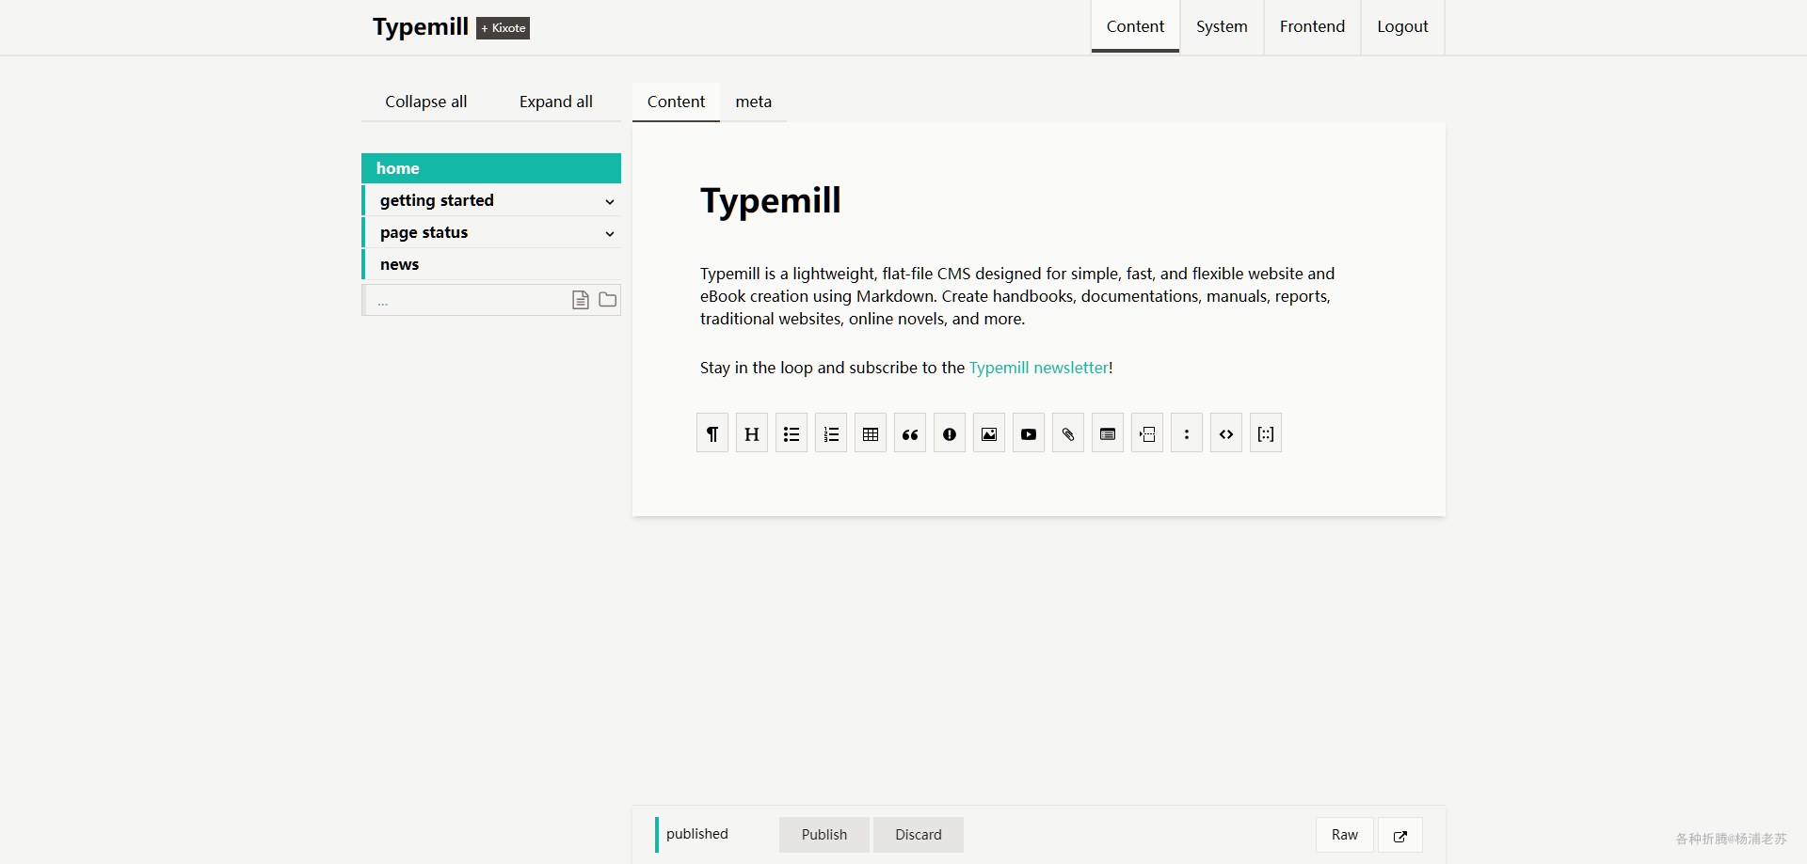Insert a video block
Image resolution: width=1807 pixels, height=864 pixels.
[x=1029, y=433]
